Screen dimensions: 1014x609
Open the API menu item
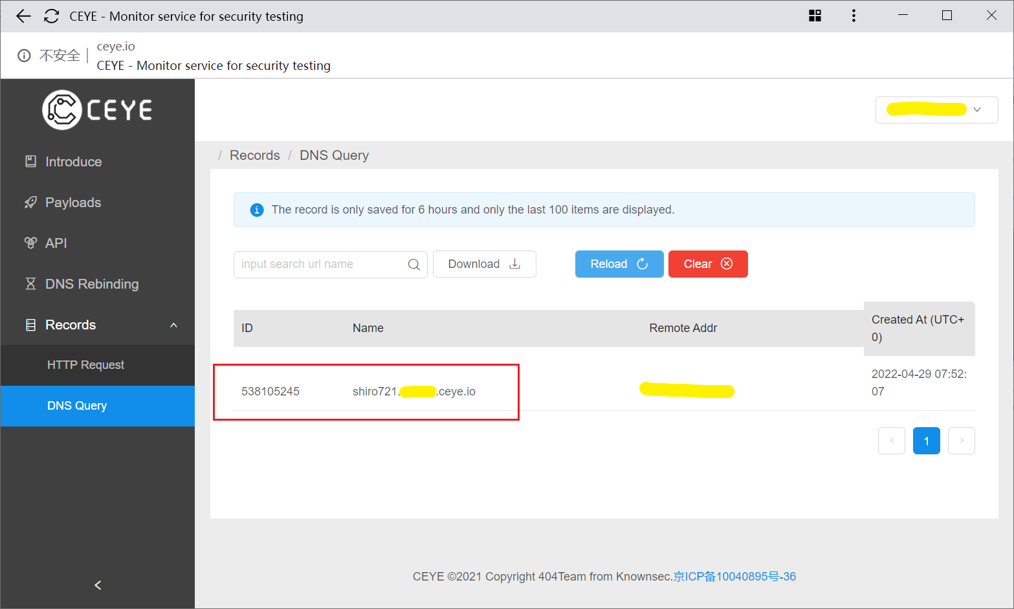98,243
